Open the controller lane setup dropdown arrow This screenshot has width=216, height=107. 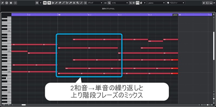coord(9,105)
